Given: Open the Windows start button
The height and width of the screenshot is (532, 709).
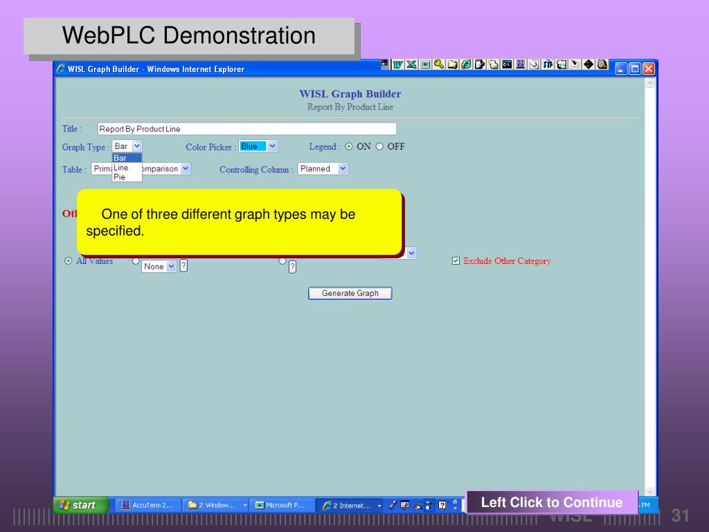Looking at the screenshot, I should point(82,505).
